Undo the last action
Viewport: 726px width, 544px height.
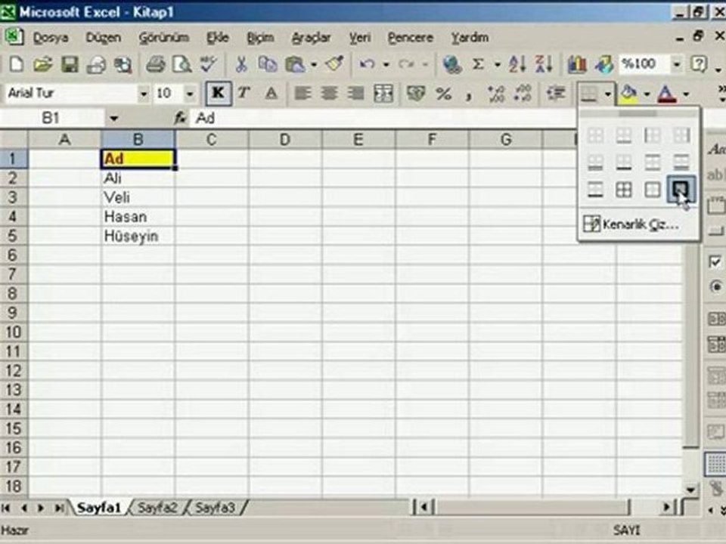tap(367, 64)
